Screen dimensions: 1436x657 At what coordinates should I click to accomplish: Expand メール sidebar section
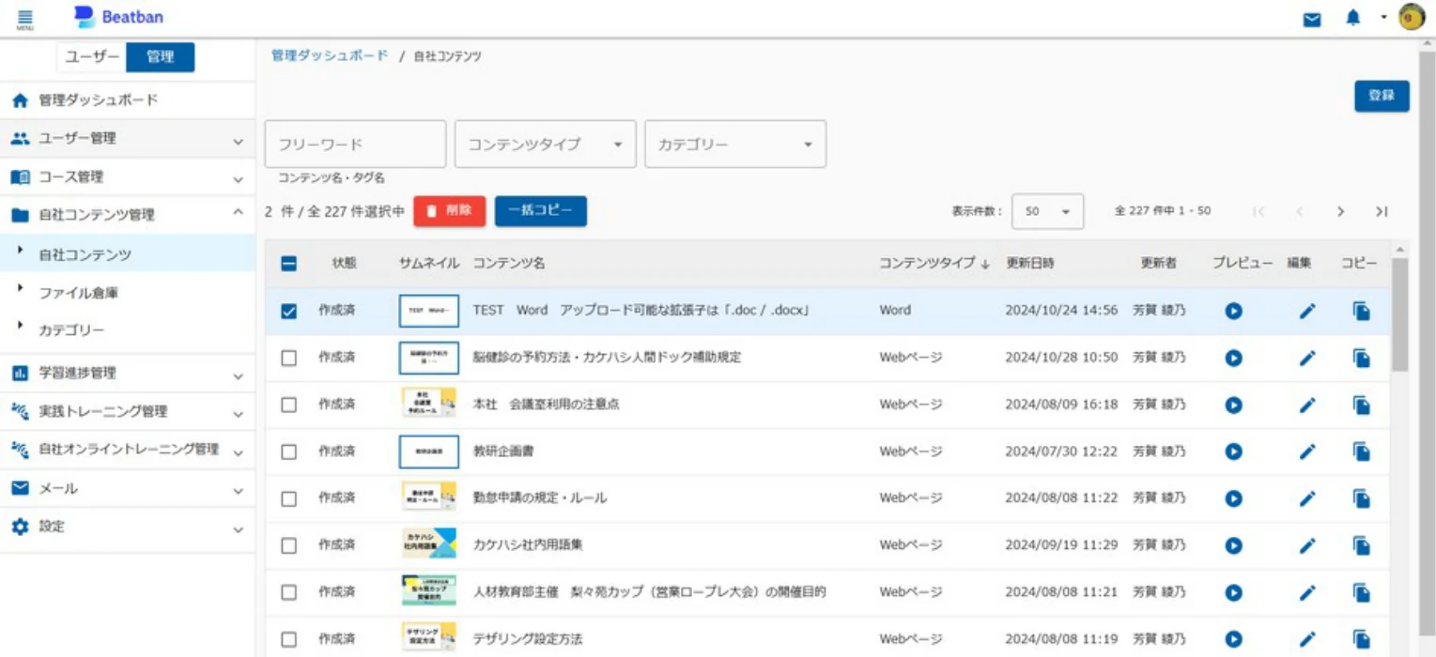coord(128,488)
